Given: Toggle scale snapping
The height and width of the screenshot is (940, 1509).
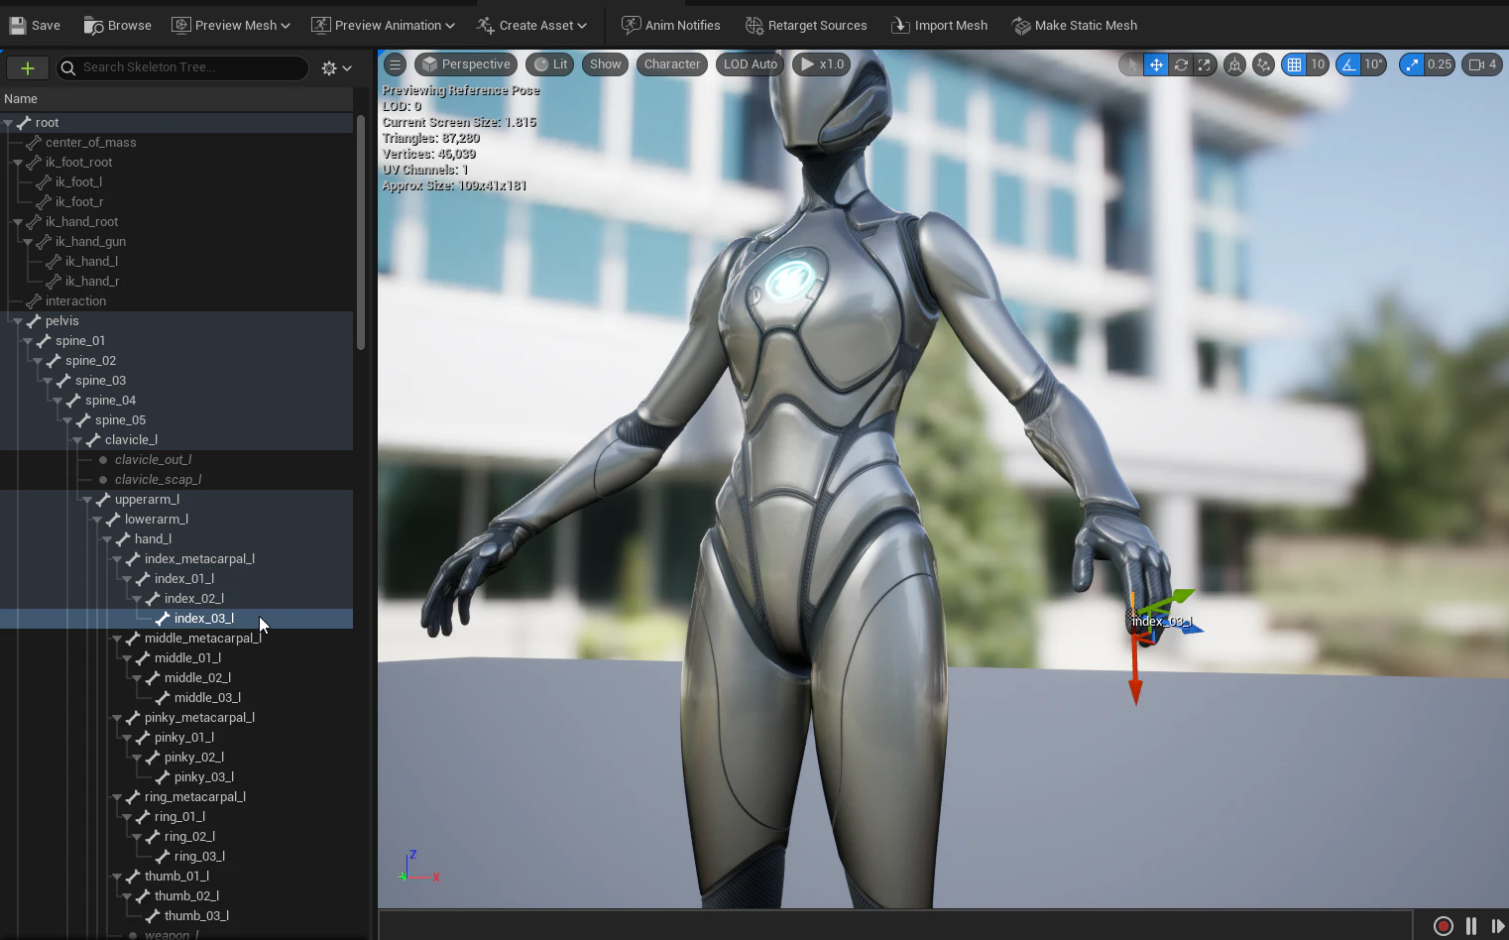Looking at the screenshot, I should pyautogui.click(x=1412, y=64).
